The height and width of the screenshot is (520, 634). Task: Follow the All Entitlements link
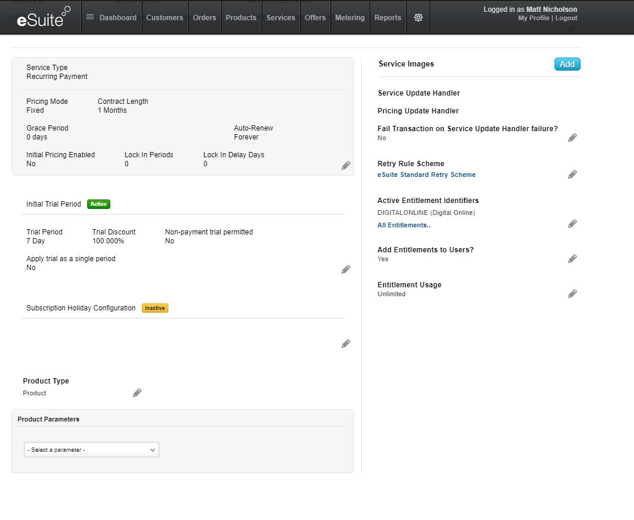[404, 226]
